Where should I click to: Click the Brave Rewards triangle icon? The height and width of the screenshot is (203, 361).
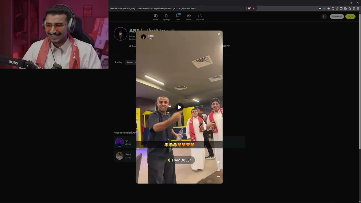tap(254, 8)
